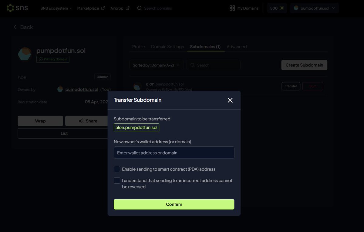Focus the subdomain Search field

tap(214, 65)
